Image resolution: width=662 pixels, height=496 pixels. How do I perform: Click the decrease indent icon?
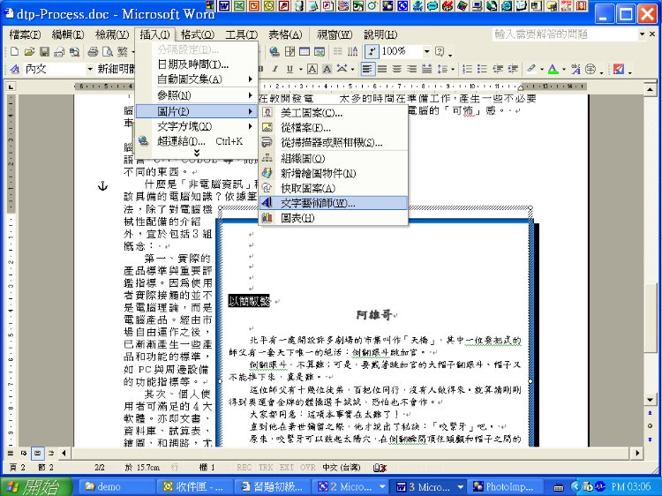coord(498,69)
